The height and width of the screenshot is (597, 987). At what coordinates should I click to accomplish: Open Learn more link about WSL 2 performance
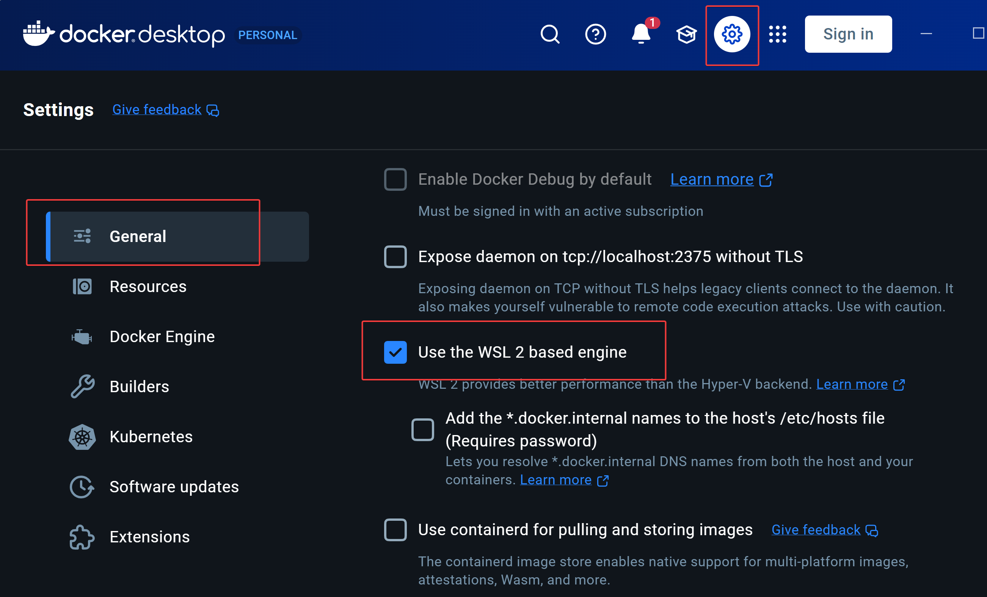coord(852,384)
